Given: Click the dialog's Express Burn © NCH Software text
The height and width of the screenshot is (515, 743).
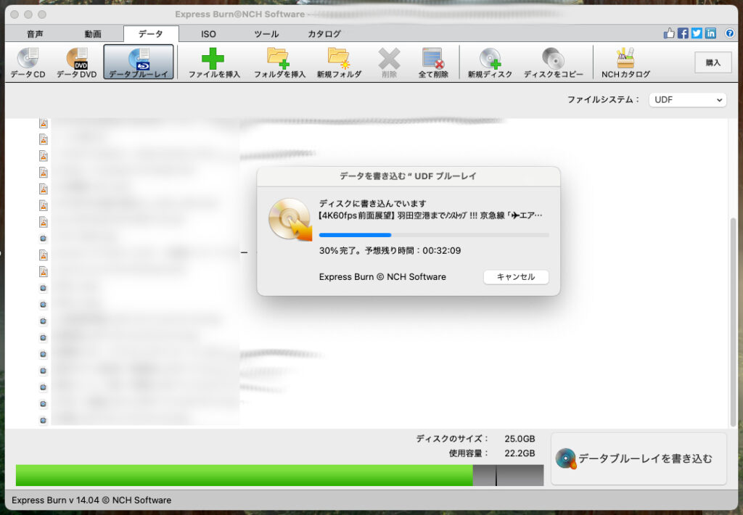Looking at the screenshot, I should coord(382,277).
